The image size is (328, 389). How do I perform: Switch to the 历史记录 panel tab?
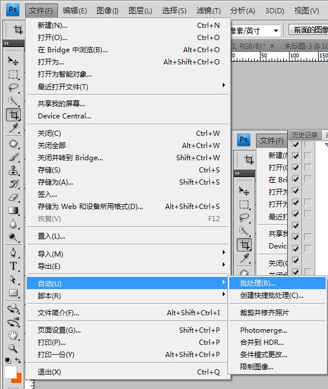coord(305,135)
